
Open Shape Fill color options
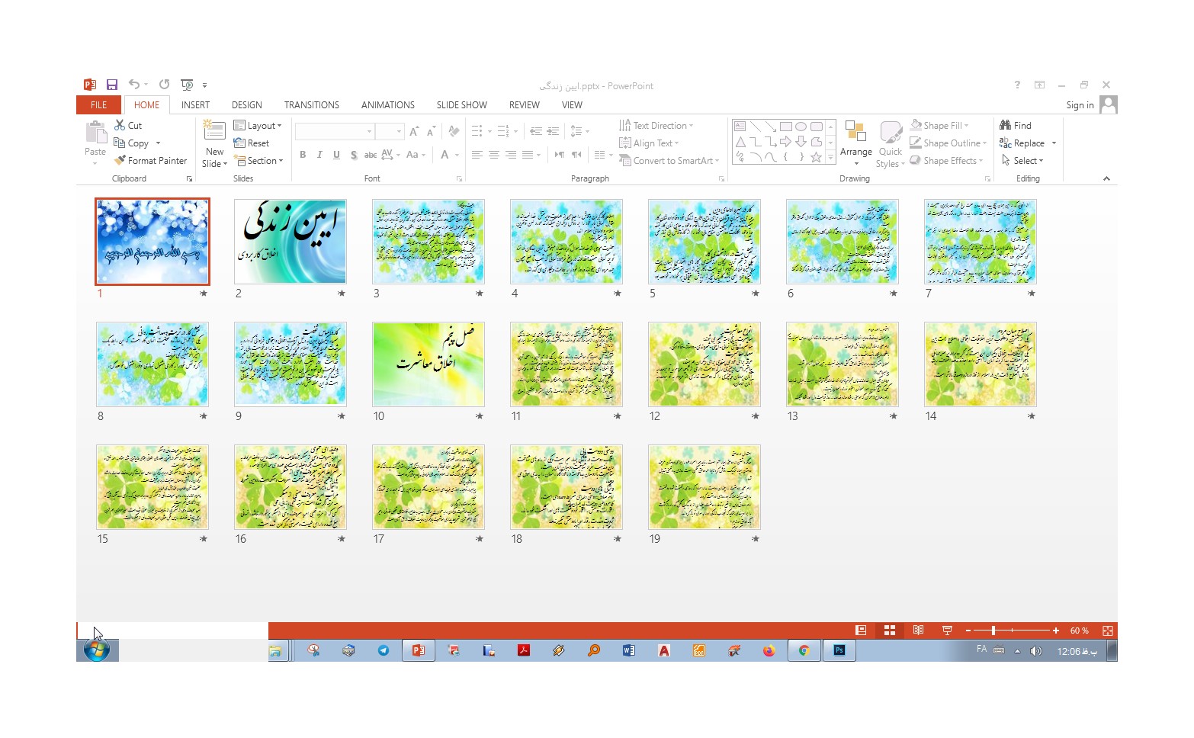pyautogui.click(x=939, y=125)
